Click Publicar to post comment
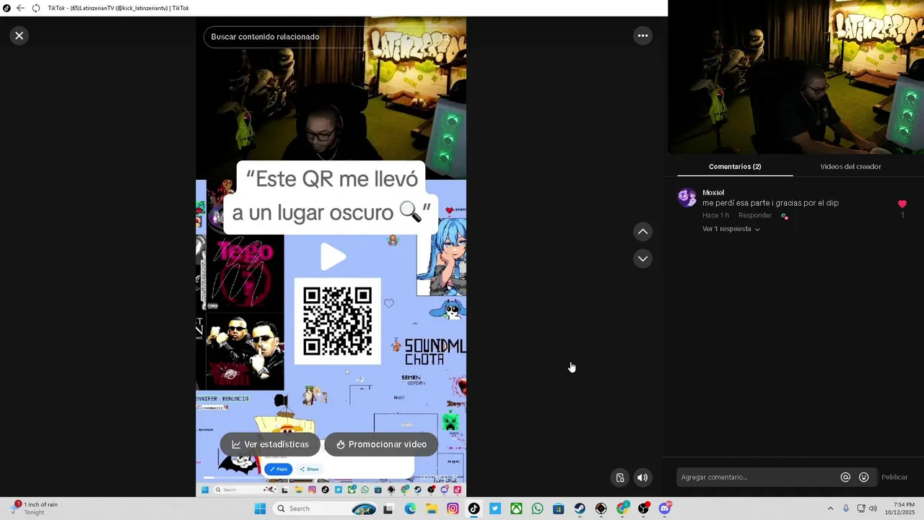The width and height of the screenshot is (924, 520). point(894,477)
